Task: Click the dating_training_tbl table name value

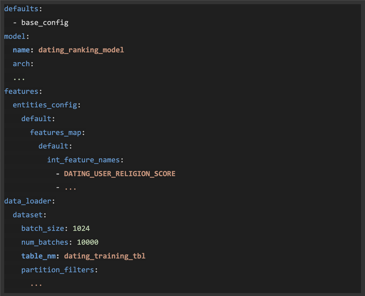Action: tap(105, 256)
